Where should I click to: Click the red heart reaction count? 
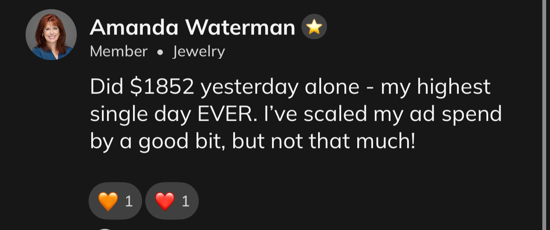tap(185, 201)
